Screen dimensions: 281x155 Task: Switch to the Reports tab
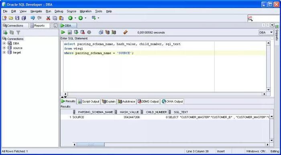click(x=39, y=26)
